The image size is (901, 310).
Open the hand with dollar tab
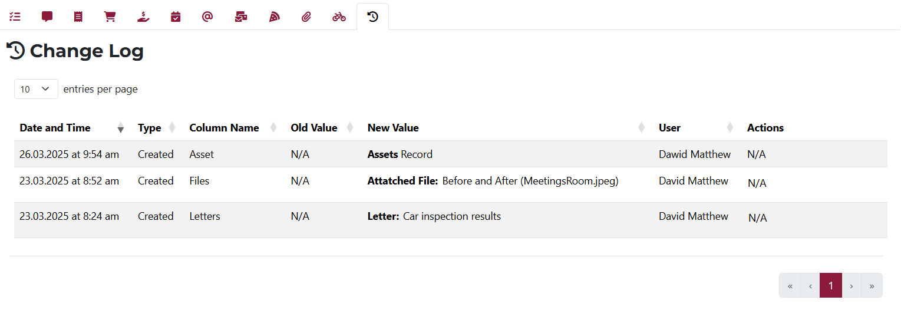[143, 17]
